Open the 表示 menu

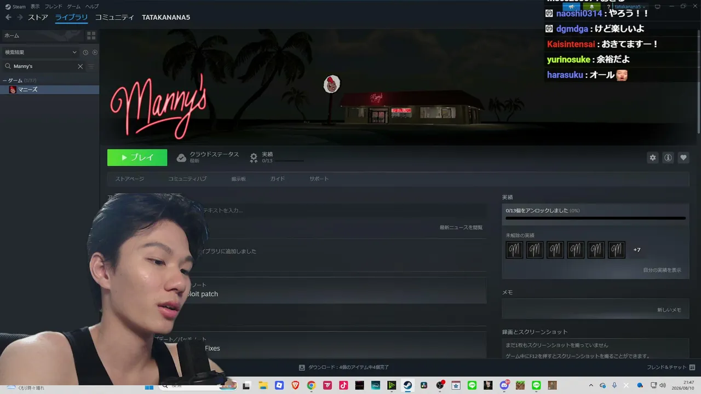pyautogui.click(x=35, y=7)
